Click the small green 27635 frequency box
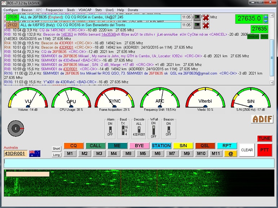 pos(259,29)
